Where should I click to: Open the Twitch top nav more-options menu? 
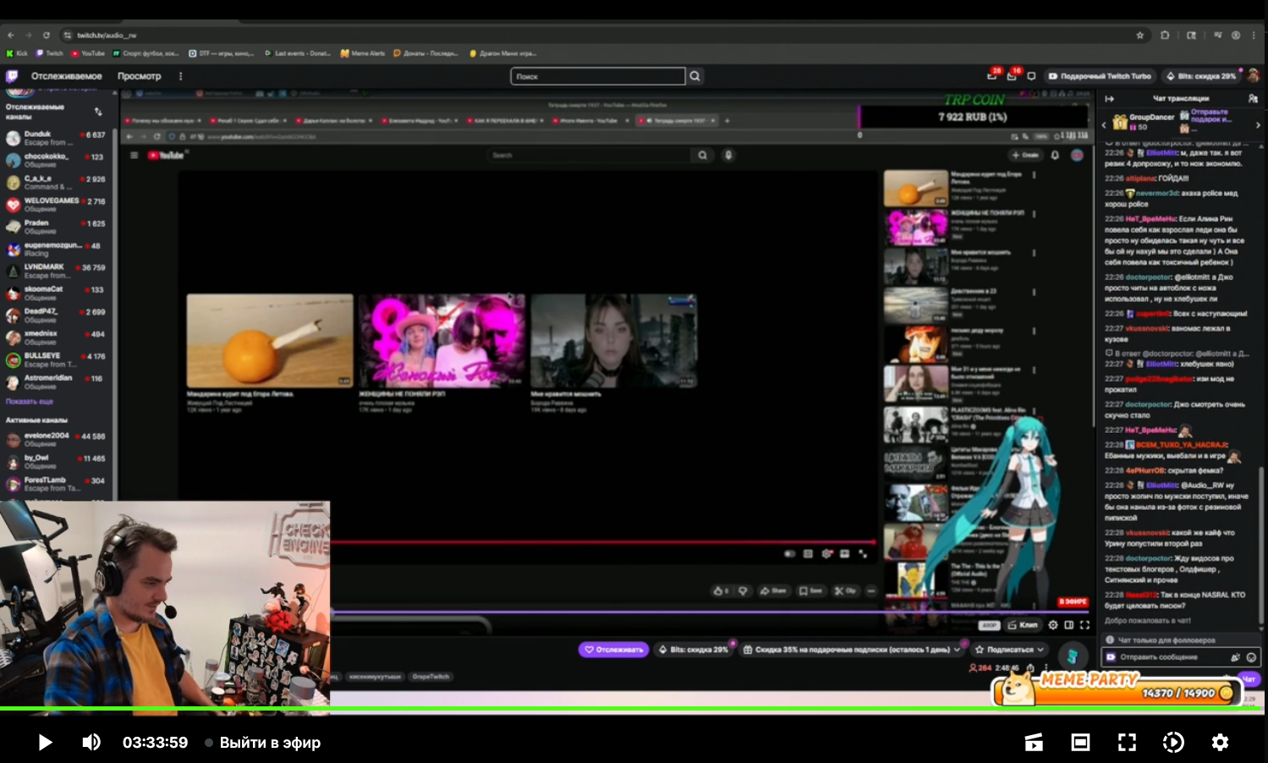coord(180,76)
